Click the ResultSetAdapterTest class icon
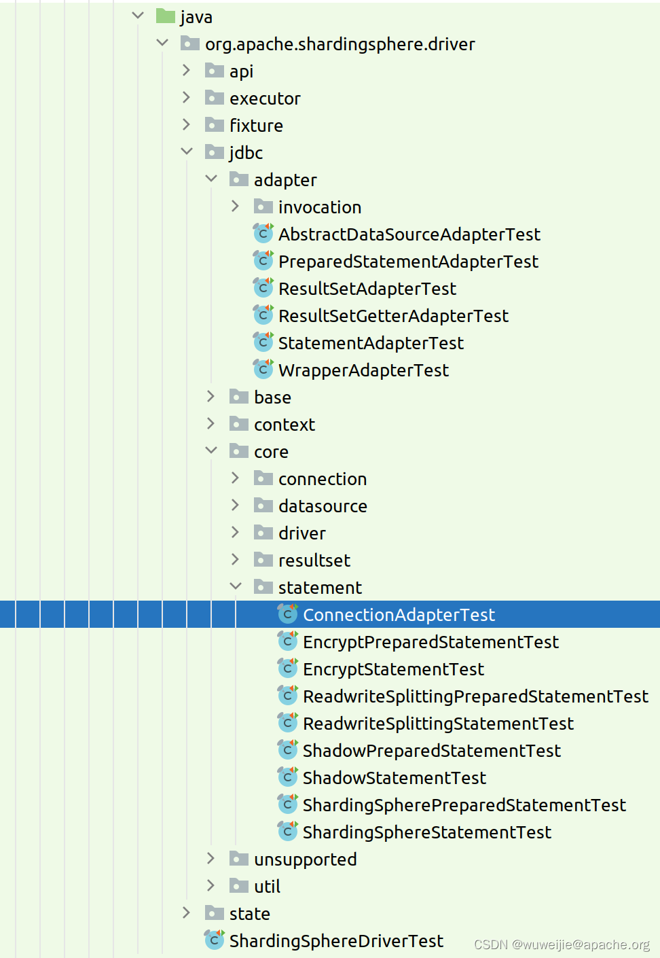660x958 pixels. tap(263, 288)
